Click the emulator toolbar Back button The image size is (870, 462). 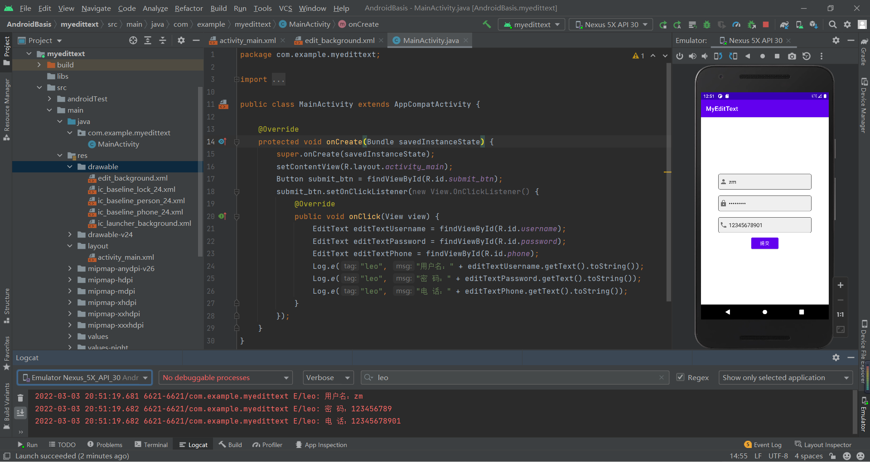[748, 56]
